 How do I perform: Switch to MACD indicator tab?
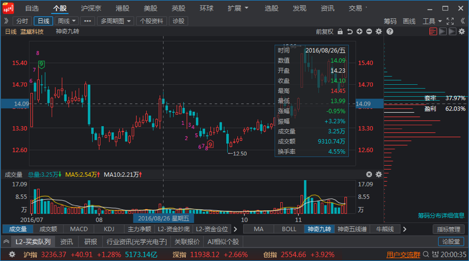click(79, 229)
